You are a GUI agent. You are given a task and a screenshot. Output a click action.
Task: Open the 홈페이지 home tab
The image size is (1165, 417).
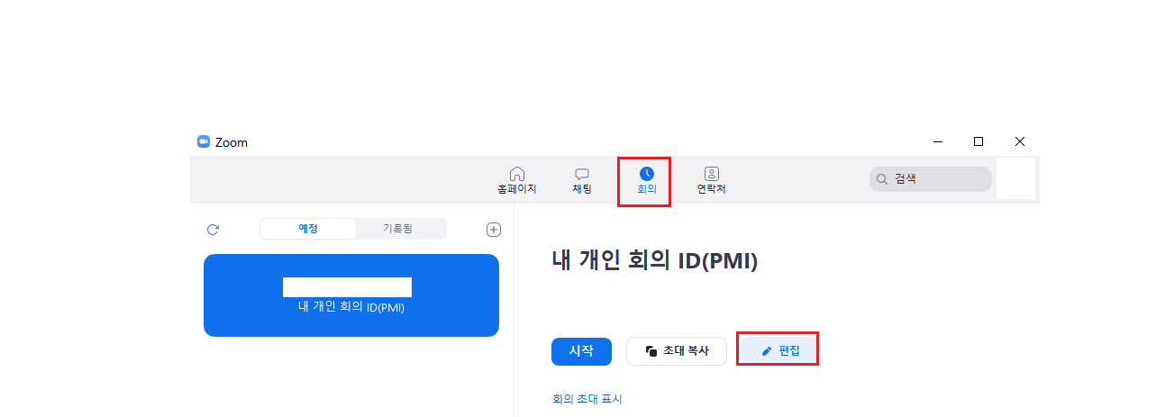pyautogui.click(x=516, y=180)
